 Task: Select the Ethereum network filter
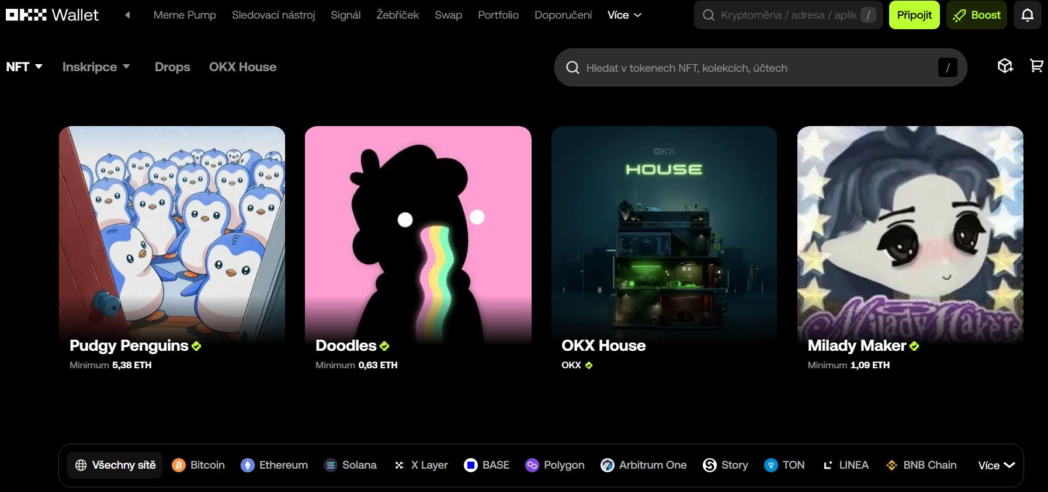coord(275,465)
